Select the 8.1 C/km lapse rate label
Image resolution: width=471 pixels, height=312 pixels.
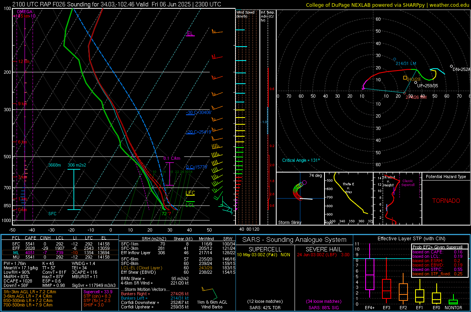tap(172, 158)
